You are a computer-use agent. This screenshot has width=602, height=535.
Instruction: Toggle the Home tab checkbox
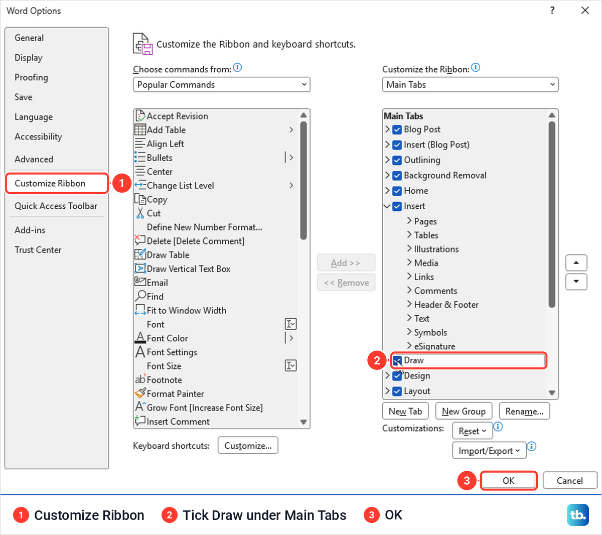397,191
